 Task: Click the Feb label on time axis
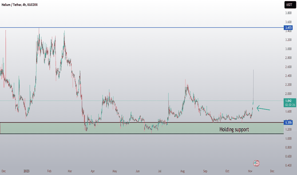[49, 171]
